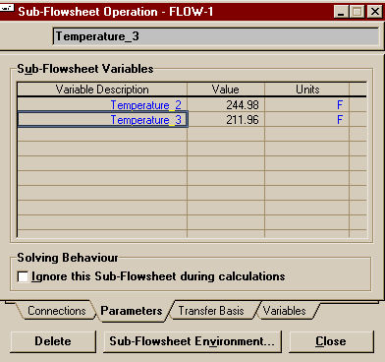Click the Variable Description column header
This screenshot has width=385, height=362.
click(102, 90)
